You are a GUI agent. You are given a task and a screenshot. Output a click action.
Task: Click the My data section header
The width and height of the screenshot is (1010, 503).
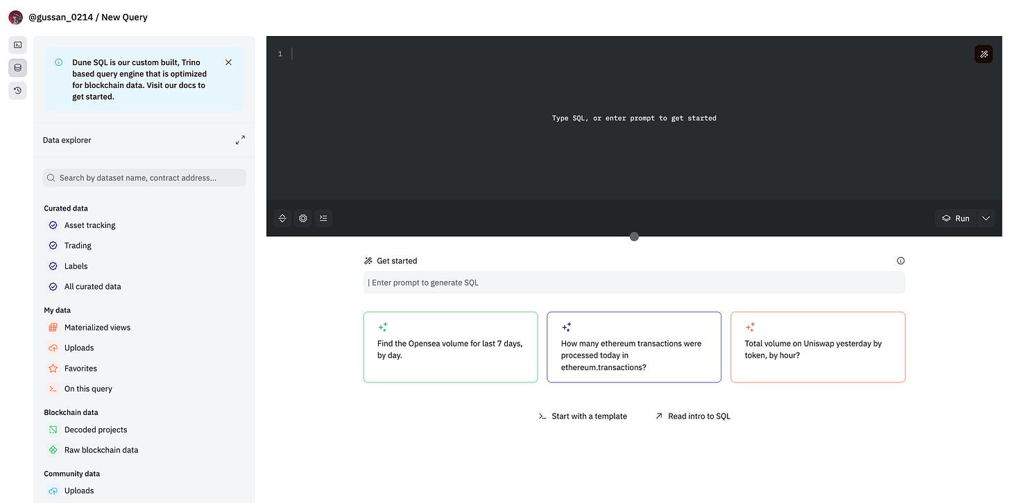(58, 310)
